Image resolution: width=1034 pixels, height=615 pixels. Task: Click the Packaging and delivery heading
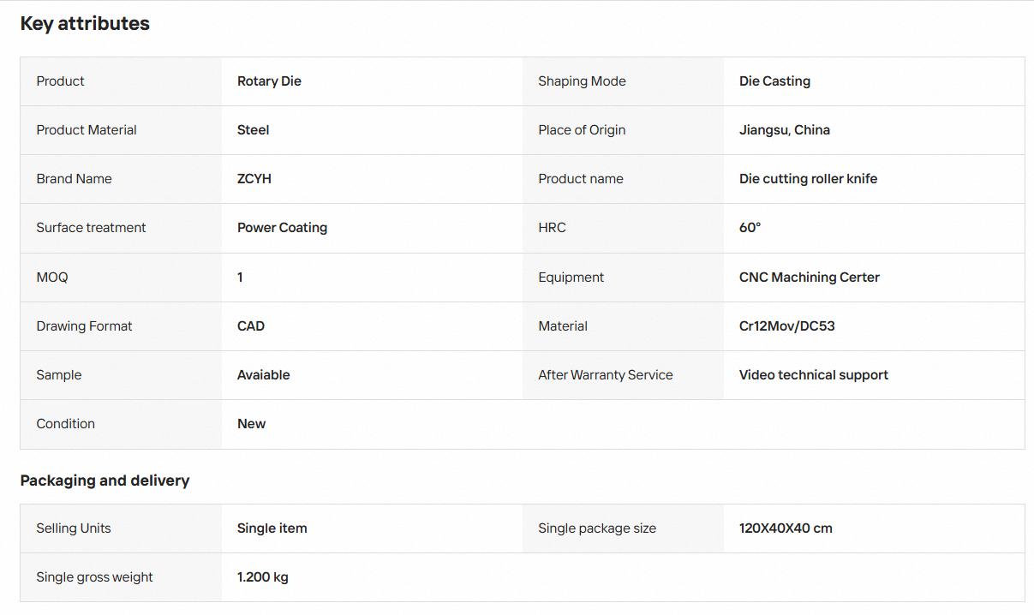tap(105, 481)
